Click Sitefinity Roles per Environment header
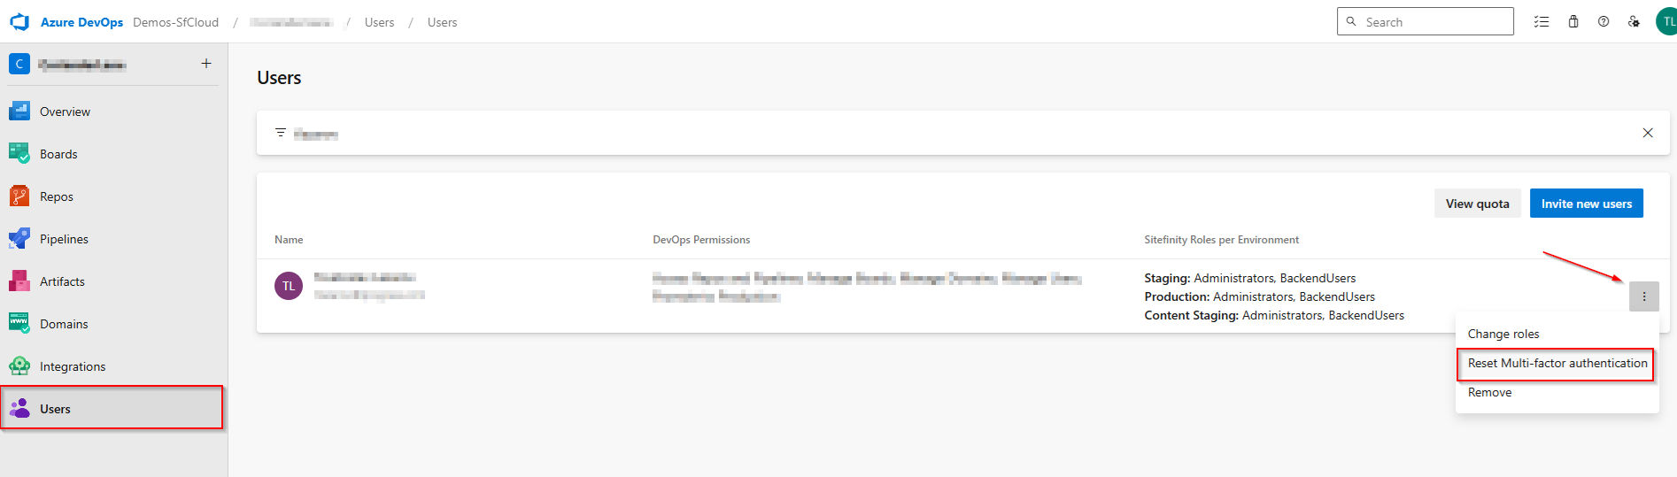Image resolution: width=1677 pixels, height=477 pixels. click(x=1221, y=240)
